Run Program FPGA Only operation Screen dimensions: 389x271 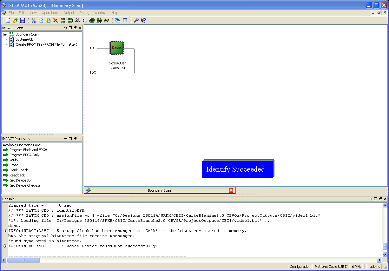[x=24, y=155]
